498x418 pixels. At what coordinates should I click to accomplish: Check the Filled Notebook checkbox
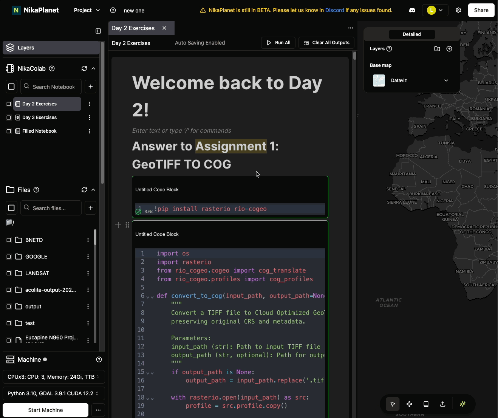[9, 131]
